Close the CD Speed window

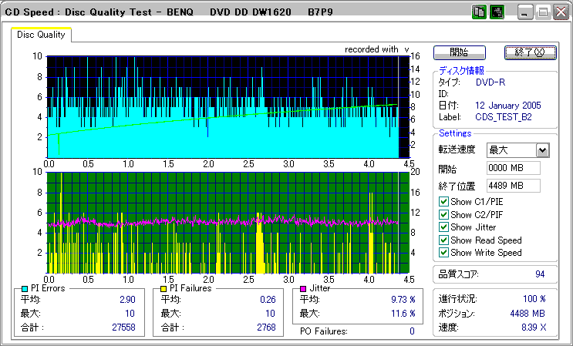point(559,12)
